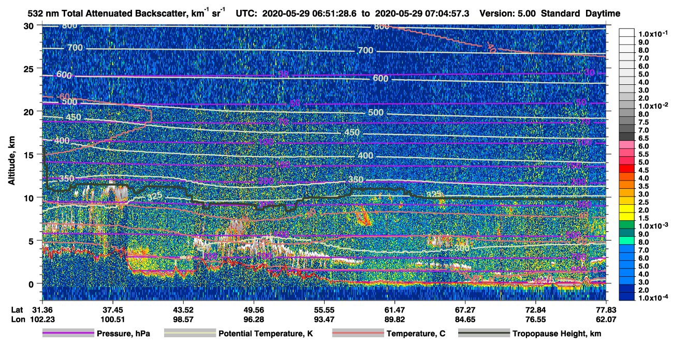Image resolution: width=673 pixels, height=345 pixels.
Task: Click longitude value '89.82'
Action: (394, 319)
